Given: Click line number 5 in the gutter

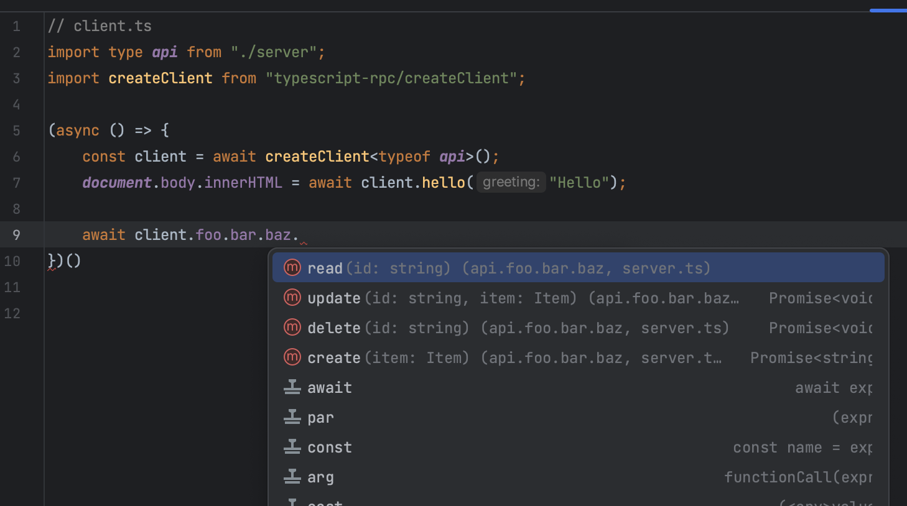Looking at the screenshot, I should pos(16,131).
